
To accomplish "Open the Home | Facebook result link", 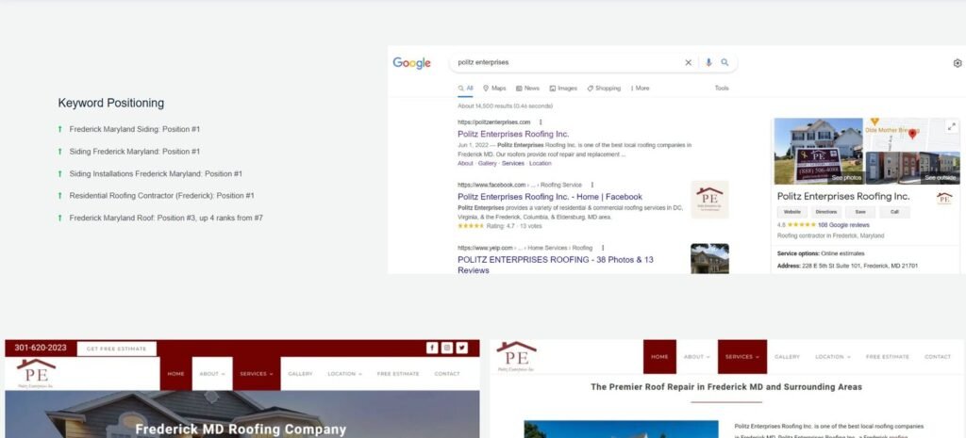I will (x=550, y=197).
